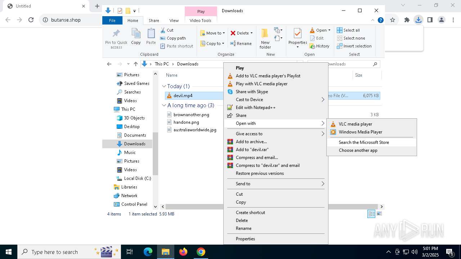
Task: Open Microsoft Edge from the taskbar
Action: [148, 252]
